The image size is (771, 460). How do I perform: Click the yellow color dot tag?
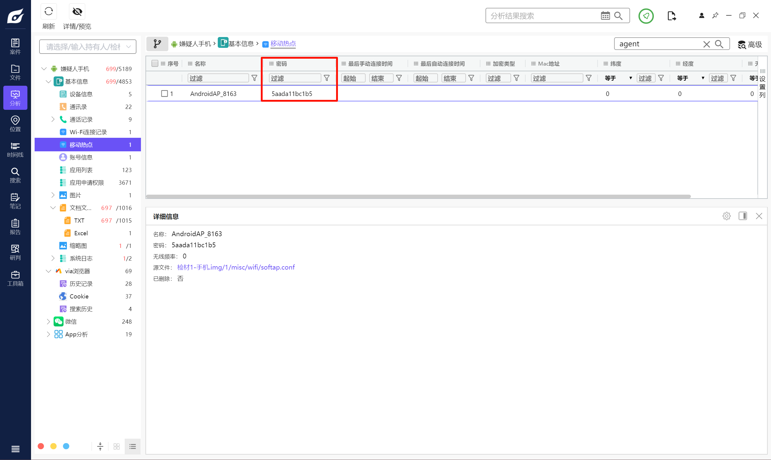(53, 446)
